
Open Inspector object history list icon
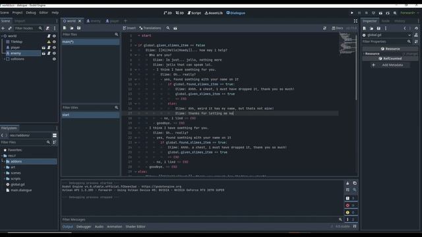click(x=416, y=28)
